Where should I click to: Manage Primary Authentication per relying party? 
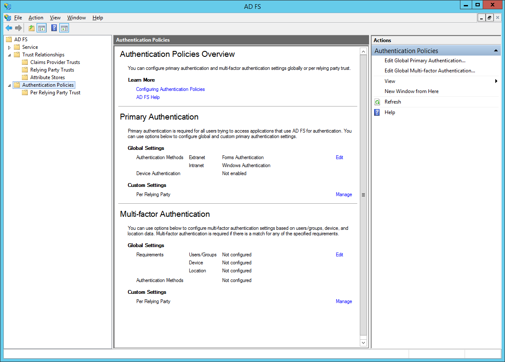coord(344,194)
